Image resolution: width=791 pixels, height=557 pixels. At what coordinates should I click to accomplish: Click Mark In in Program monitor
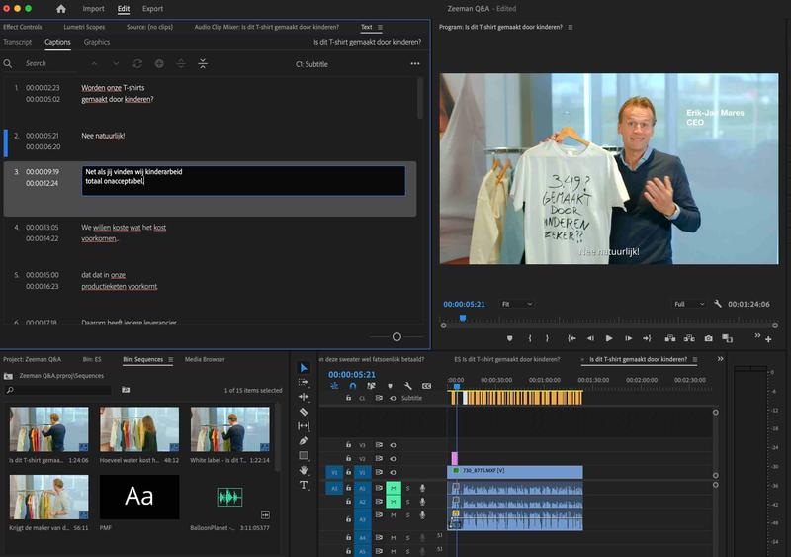tap(530, 338)
